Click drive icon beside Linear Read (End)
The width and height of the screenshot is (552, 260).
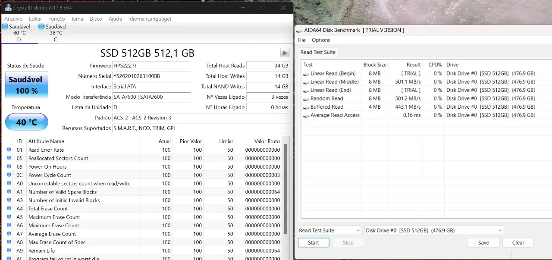306,91
